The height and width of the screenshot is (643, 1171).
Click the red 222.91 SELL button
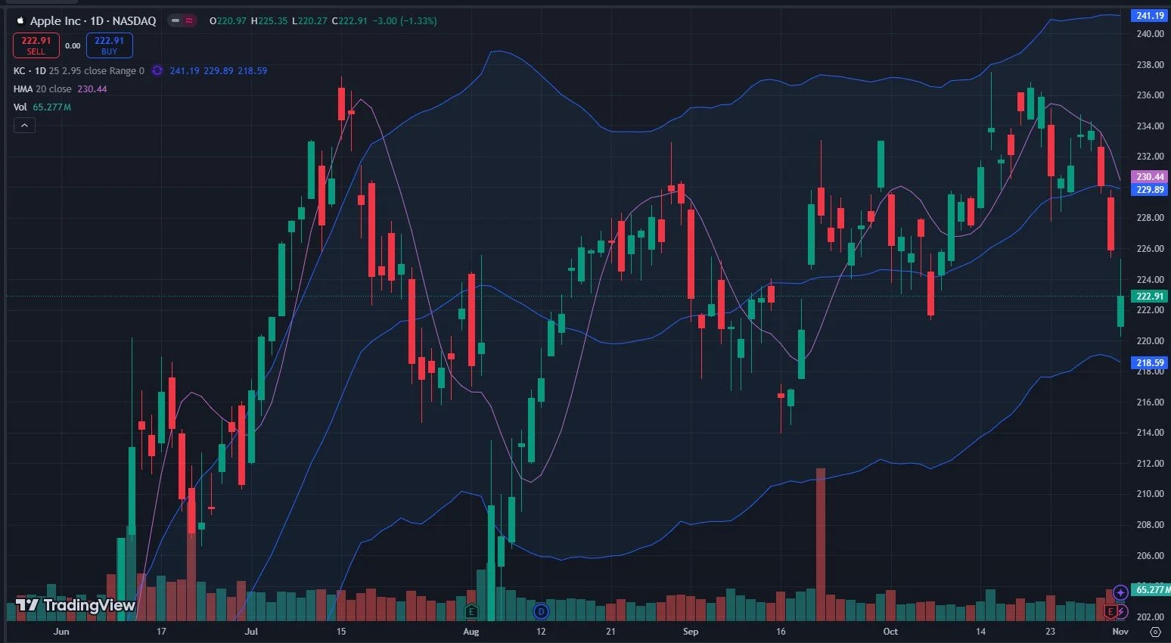tap(36, 45)
